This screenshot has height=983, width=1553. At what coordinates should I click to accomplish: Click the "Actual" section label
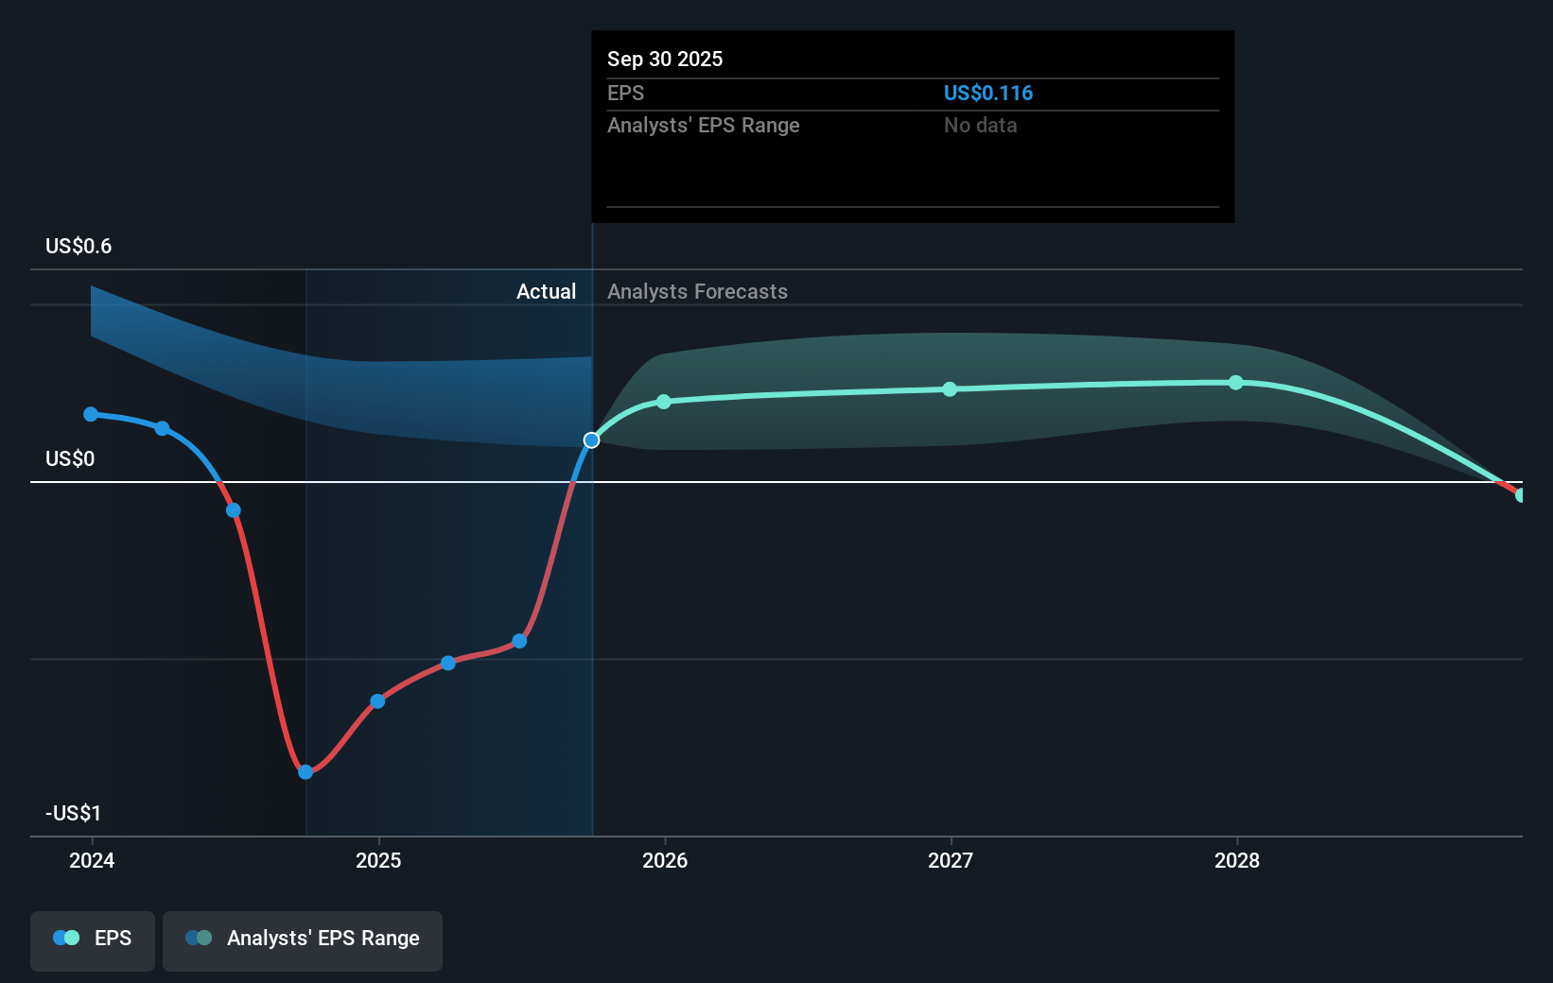(546, 292)
